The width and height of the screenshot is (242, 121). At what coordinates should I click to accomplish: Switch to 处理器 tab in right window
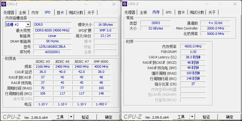[x=130, y=12]
